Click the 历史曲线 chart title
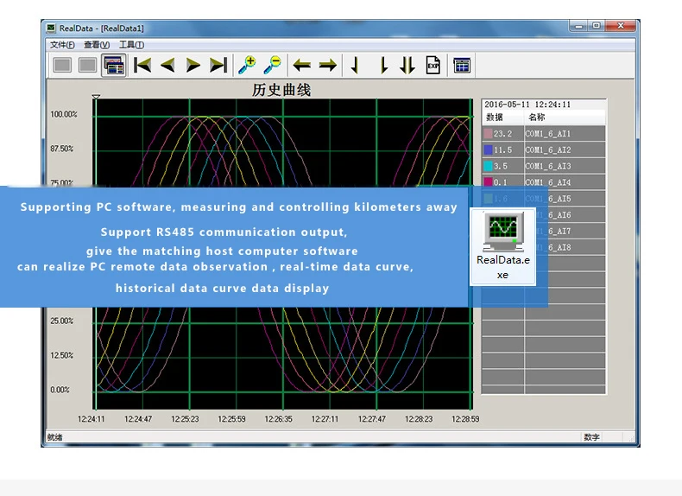 [281, 90]
